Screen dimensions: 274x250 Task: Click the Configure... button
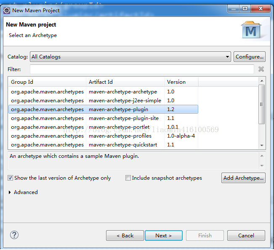pos(250,56)
